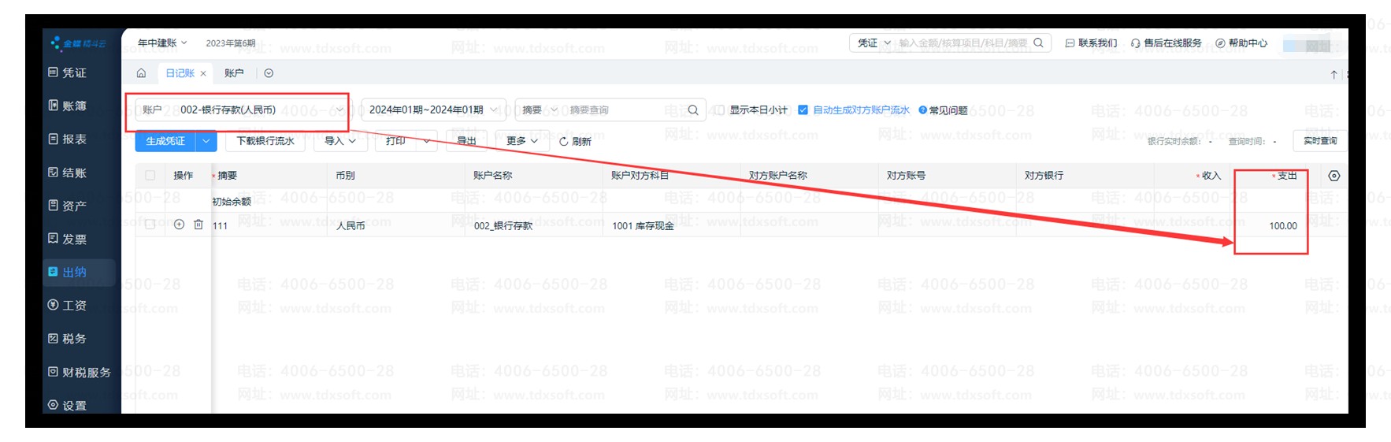
Task: Uncheck 自动生成对方账户流水 checkbox
Action: point(803,110)
